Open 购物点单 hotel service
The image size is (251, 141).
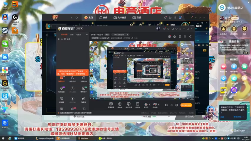pos(223,68)
